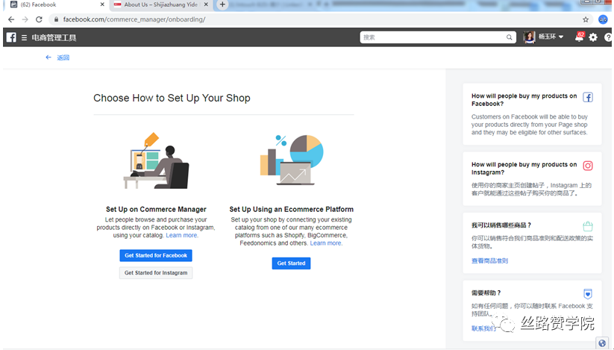
Task: Click the 电商管理工具 header title
Action: pos(54,37)
